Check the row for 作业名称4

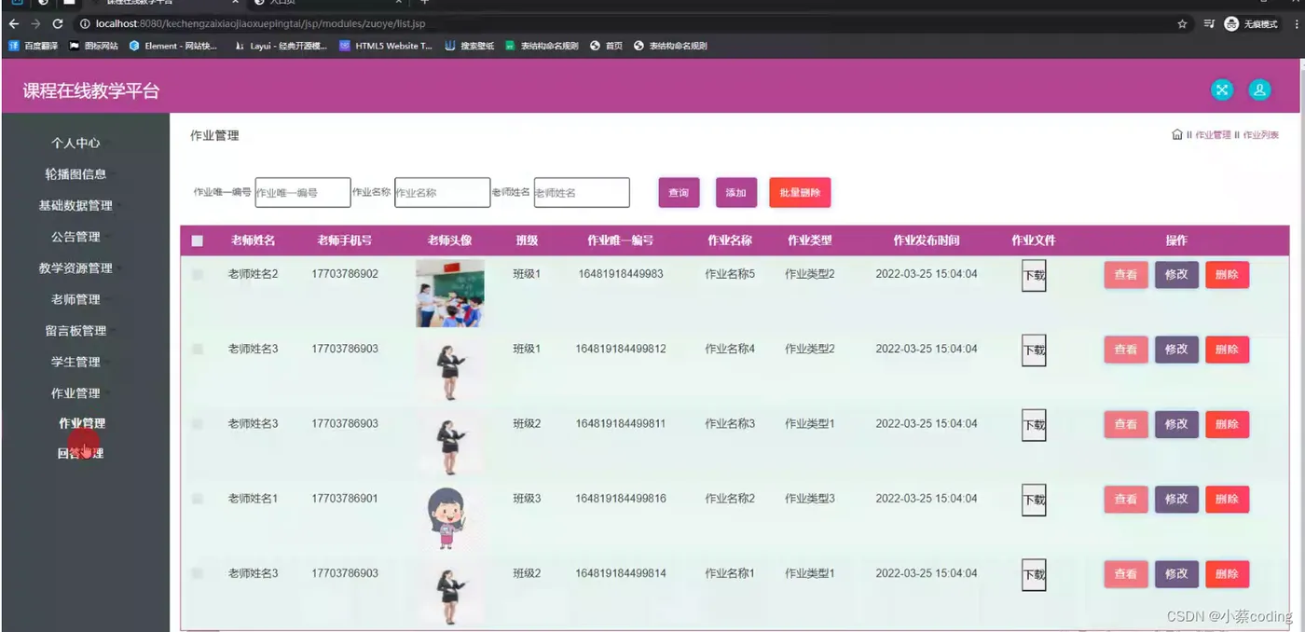[197, 349]
